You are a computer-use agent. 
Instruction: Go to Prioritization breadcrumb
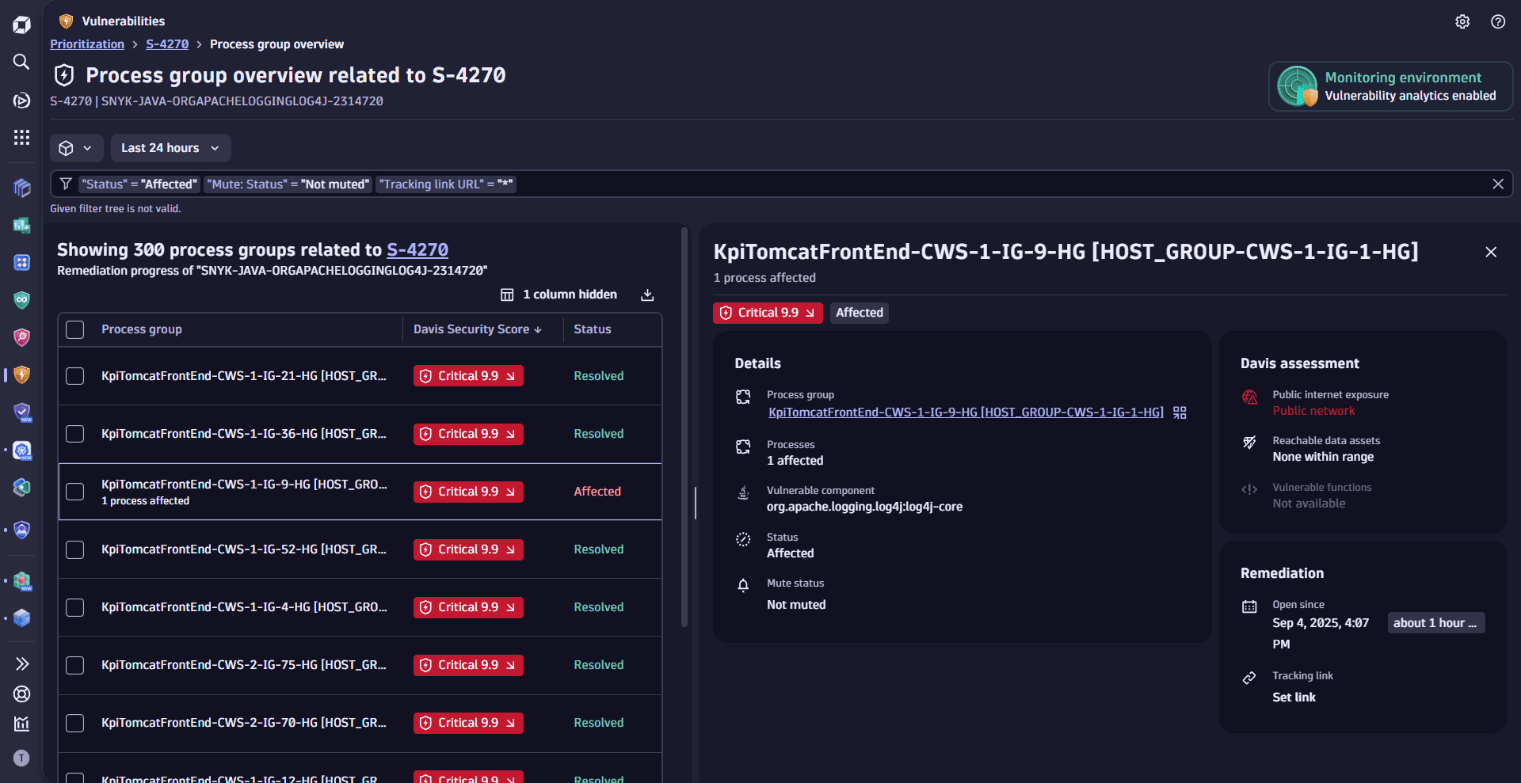(87, 44)
